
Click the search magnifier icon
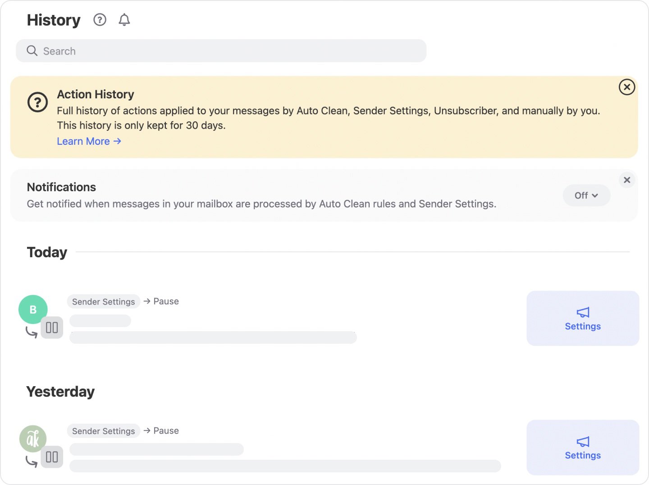(x=32, y=51)
